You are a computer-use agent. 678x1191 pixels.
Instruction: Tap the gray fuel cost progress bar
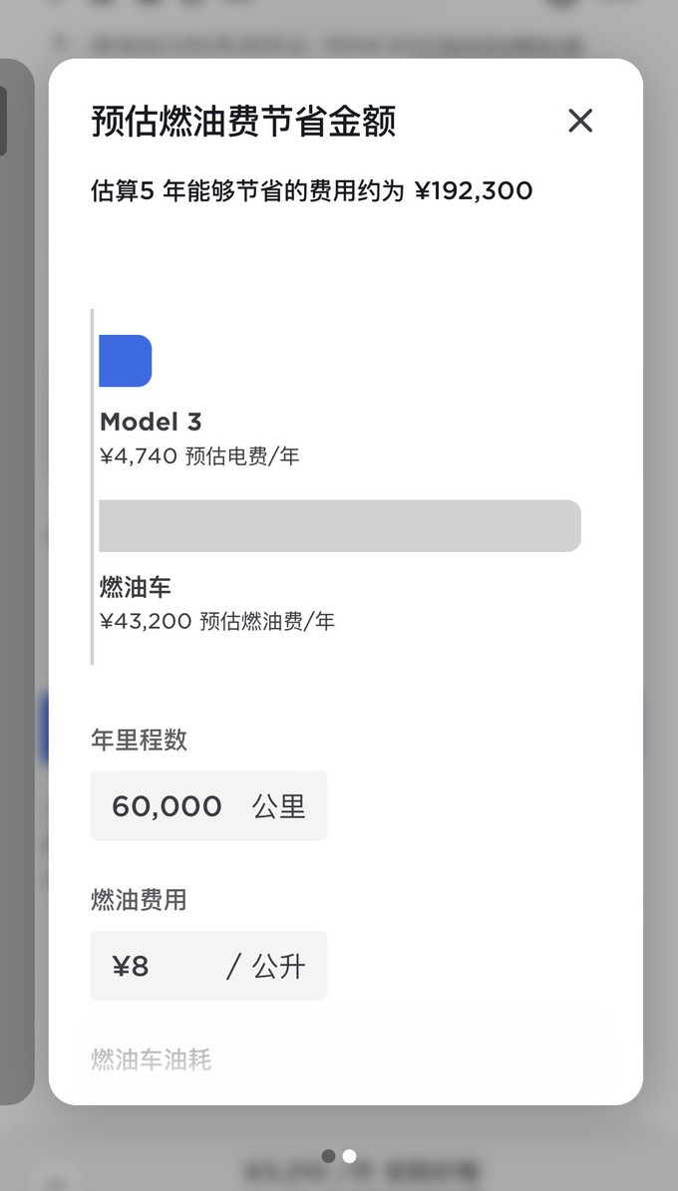click(x=339, y=526)
